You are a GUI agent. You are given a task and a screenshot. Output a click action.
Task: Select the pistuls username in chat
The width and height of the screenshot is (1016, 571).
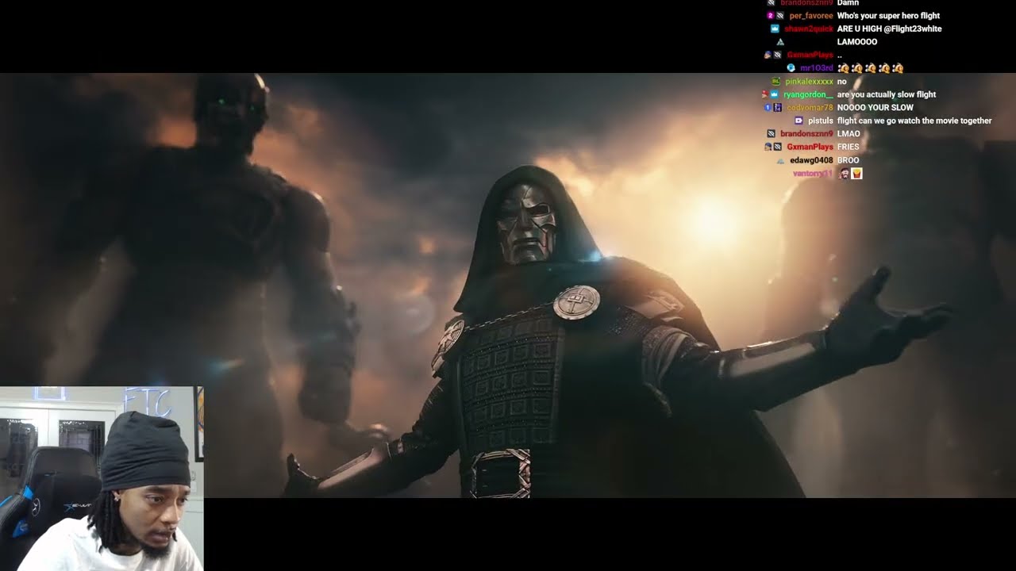point(821,121)
